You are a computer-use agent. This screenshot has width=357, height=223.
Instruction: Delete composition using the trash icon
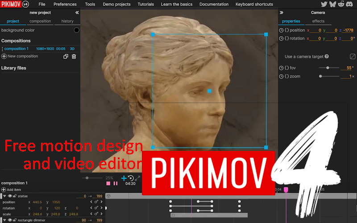pyautogui.click(x=74, y=57)
